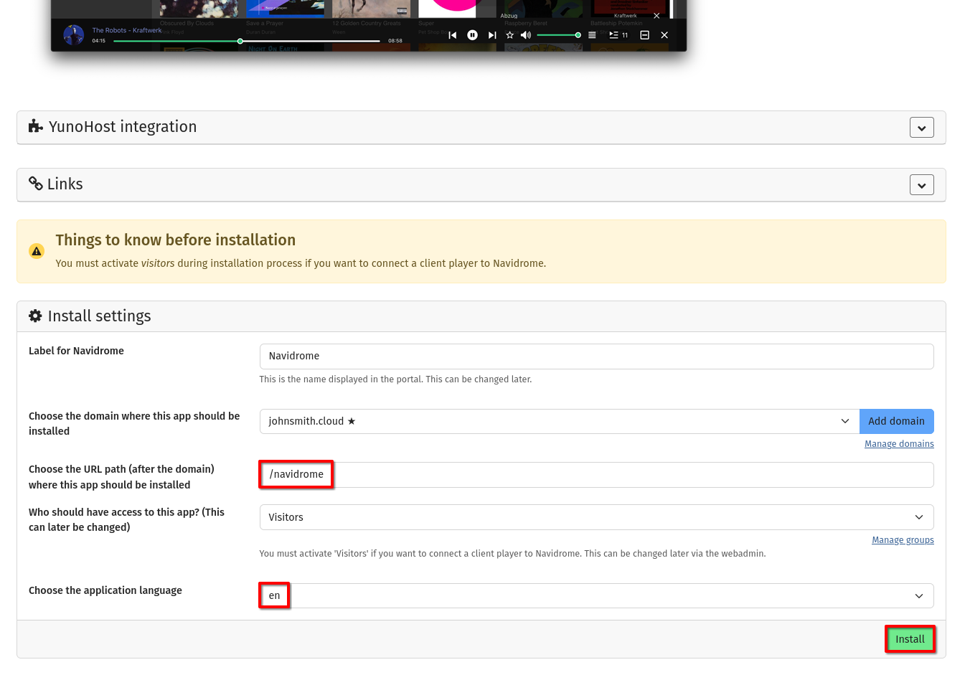Click the previous track icon in the player bar
This screenshot has width=965, height=675.
tap(452, 35)
